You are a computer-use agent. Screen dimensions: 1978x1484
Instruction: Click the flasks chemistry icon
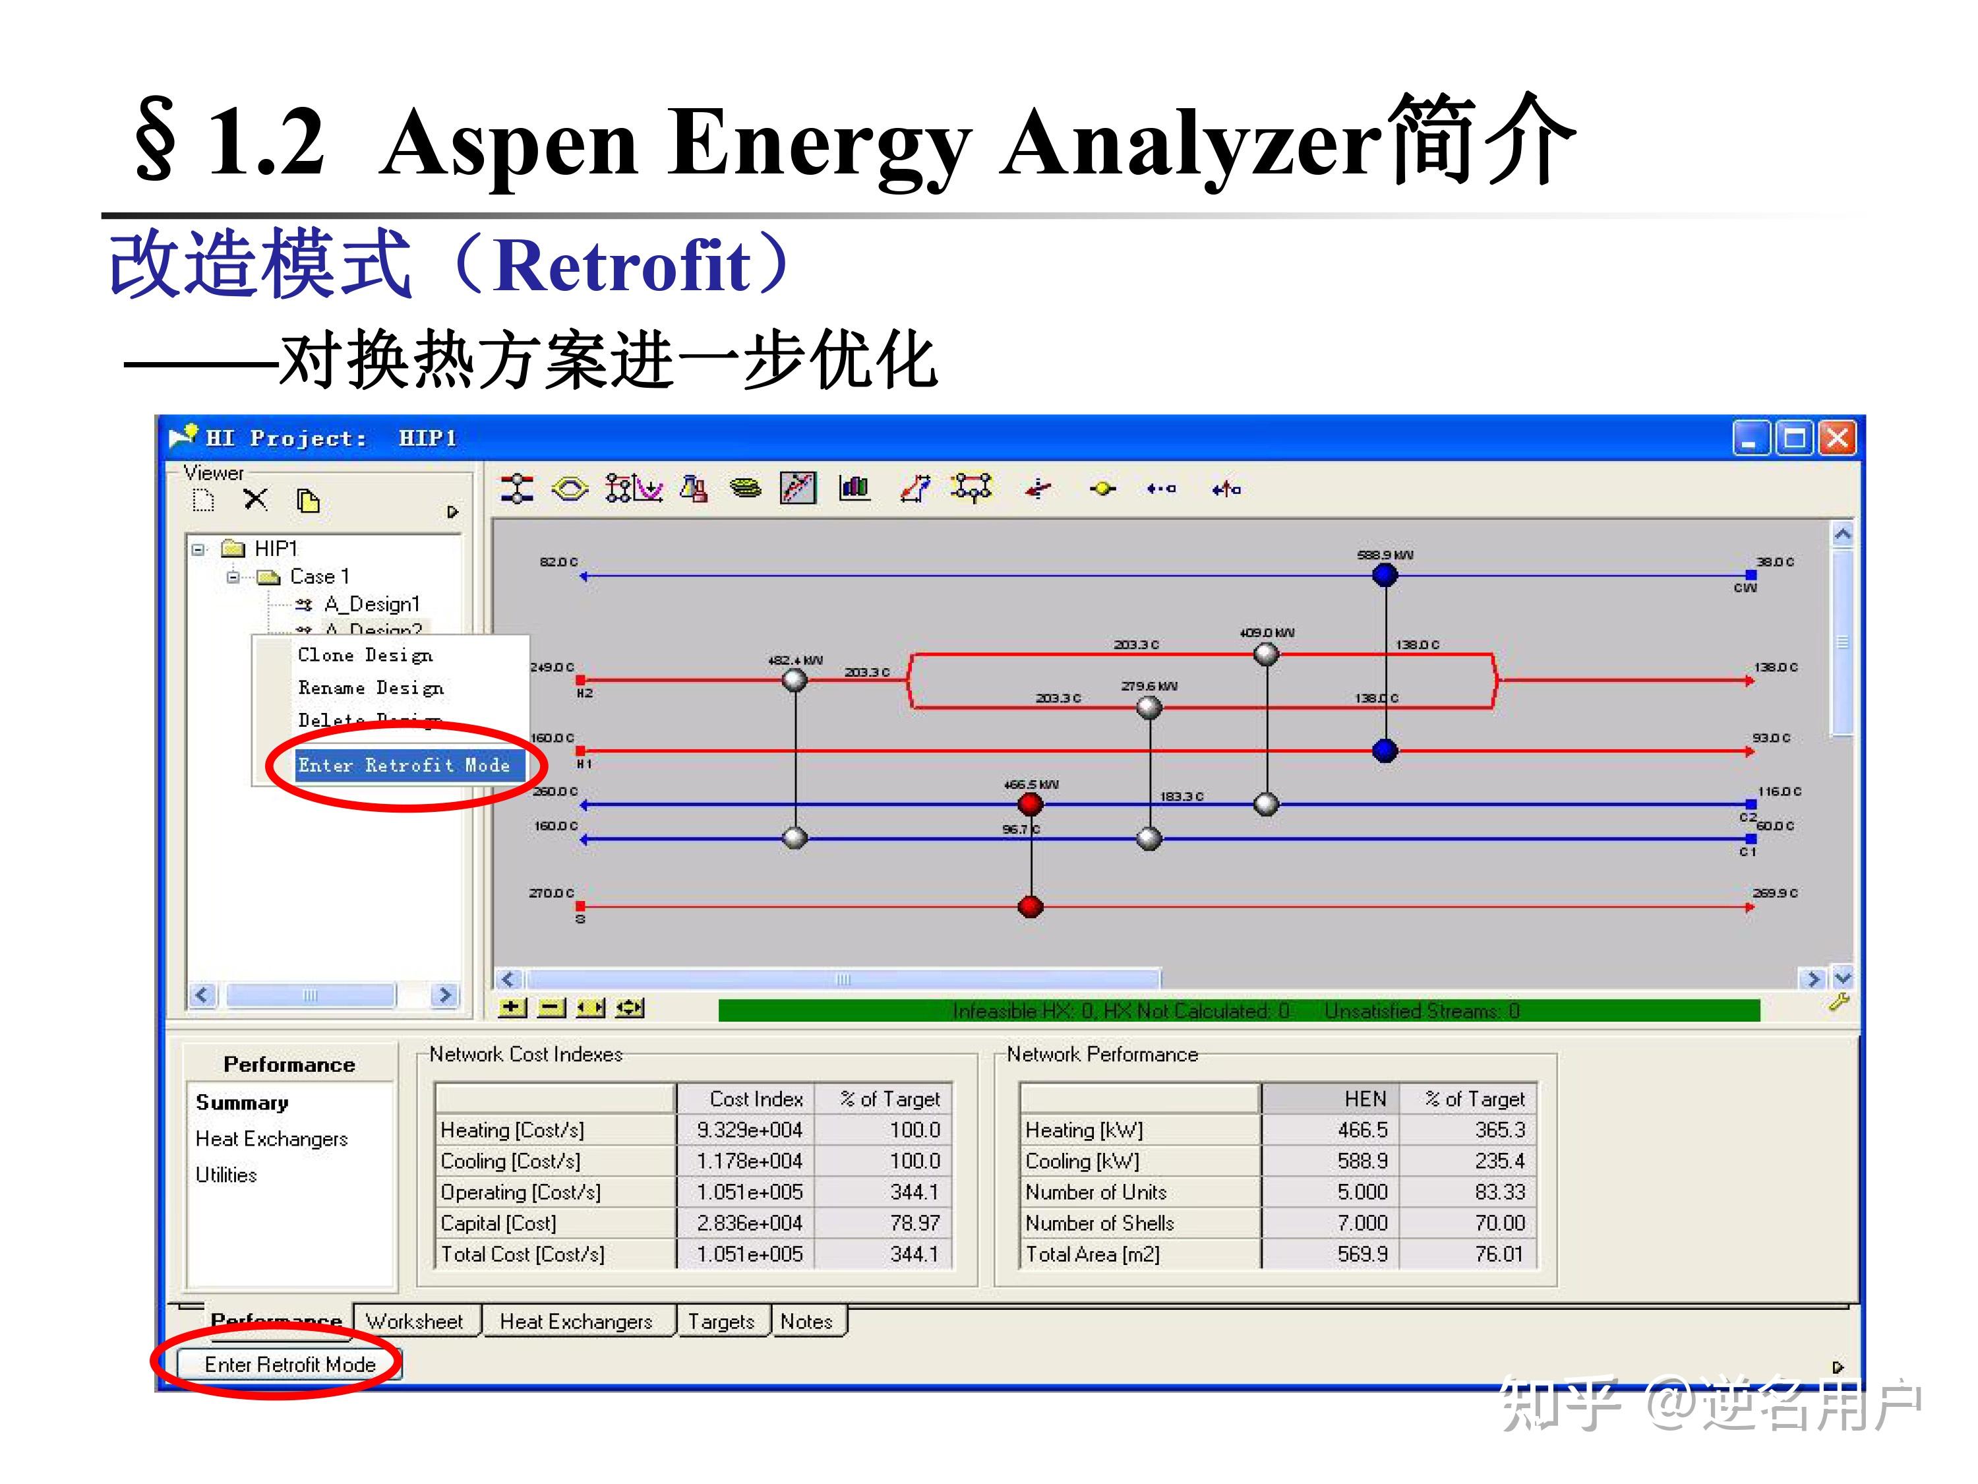pos(694,489)
